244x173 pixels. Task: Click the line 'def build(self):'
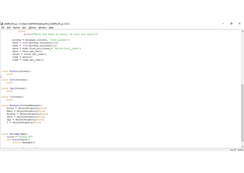18,139
